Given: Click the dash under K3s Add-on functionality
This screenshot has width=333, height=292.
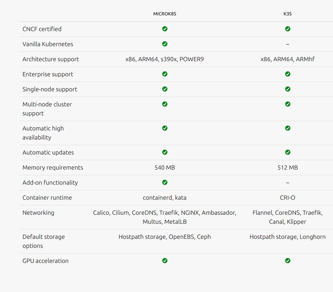Looking at the screenshot, I should point(287,183).
